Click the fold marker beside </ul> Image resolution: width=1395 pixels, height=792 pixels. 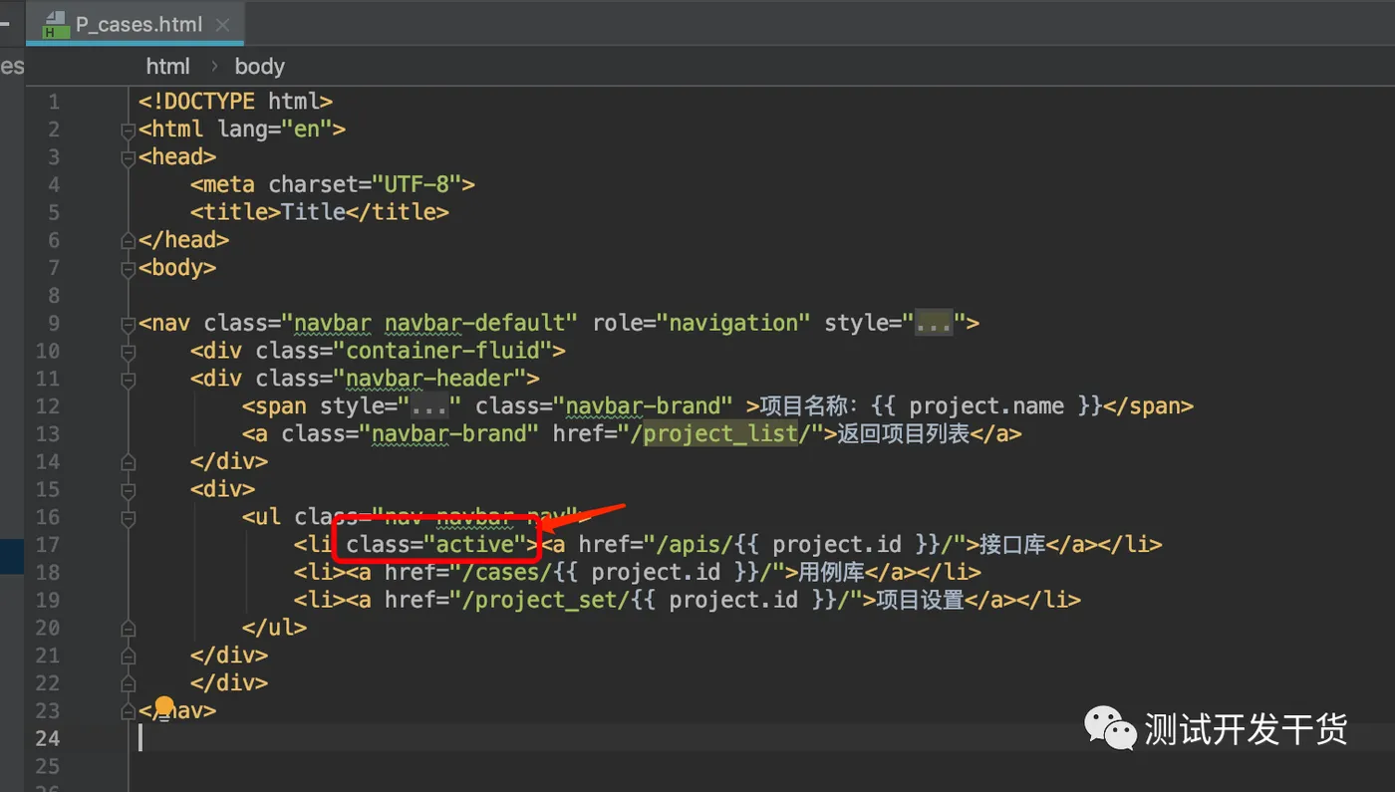click(128, 629)
